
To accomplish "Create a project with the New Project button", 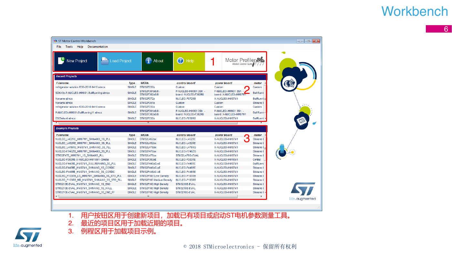I will coord(76,61).
